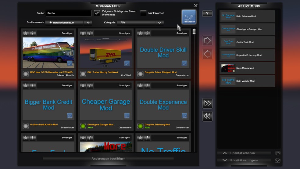Favorite the DHL Trailer Mod card
The image size is (300, 169).
pos(83,33)
